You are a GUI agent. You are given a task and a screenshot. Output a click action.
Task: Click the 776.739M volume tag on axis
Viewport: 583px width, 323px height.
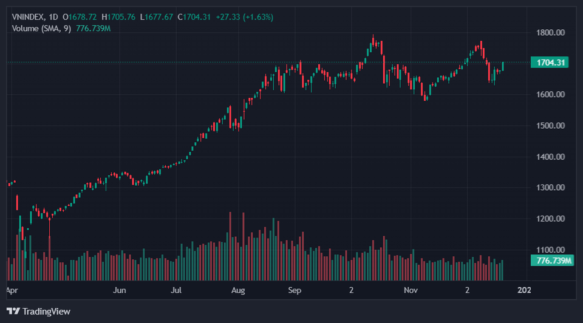(x=551, y=260)
